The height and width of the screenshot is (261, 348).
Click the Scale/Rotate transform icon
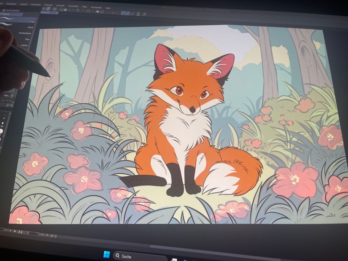pos(102,11)
